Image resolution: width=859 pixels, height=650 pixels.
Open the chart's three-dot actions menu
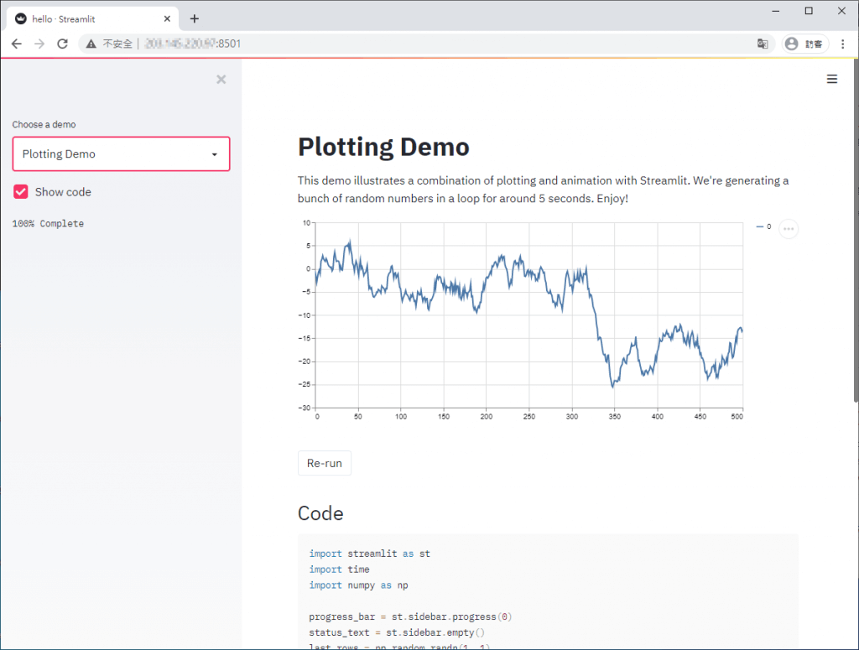[x=789, y=228]
